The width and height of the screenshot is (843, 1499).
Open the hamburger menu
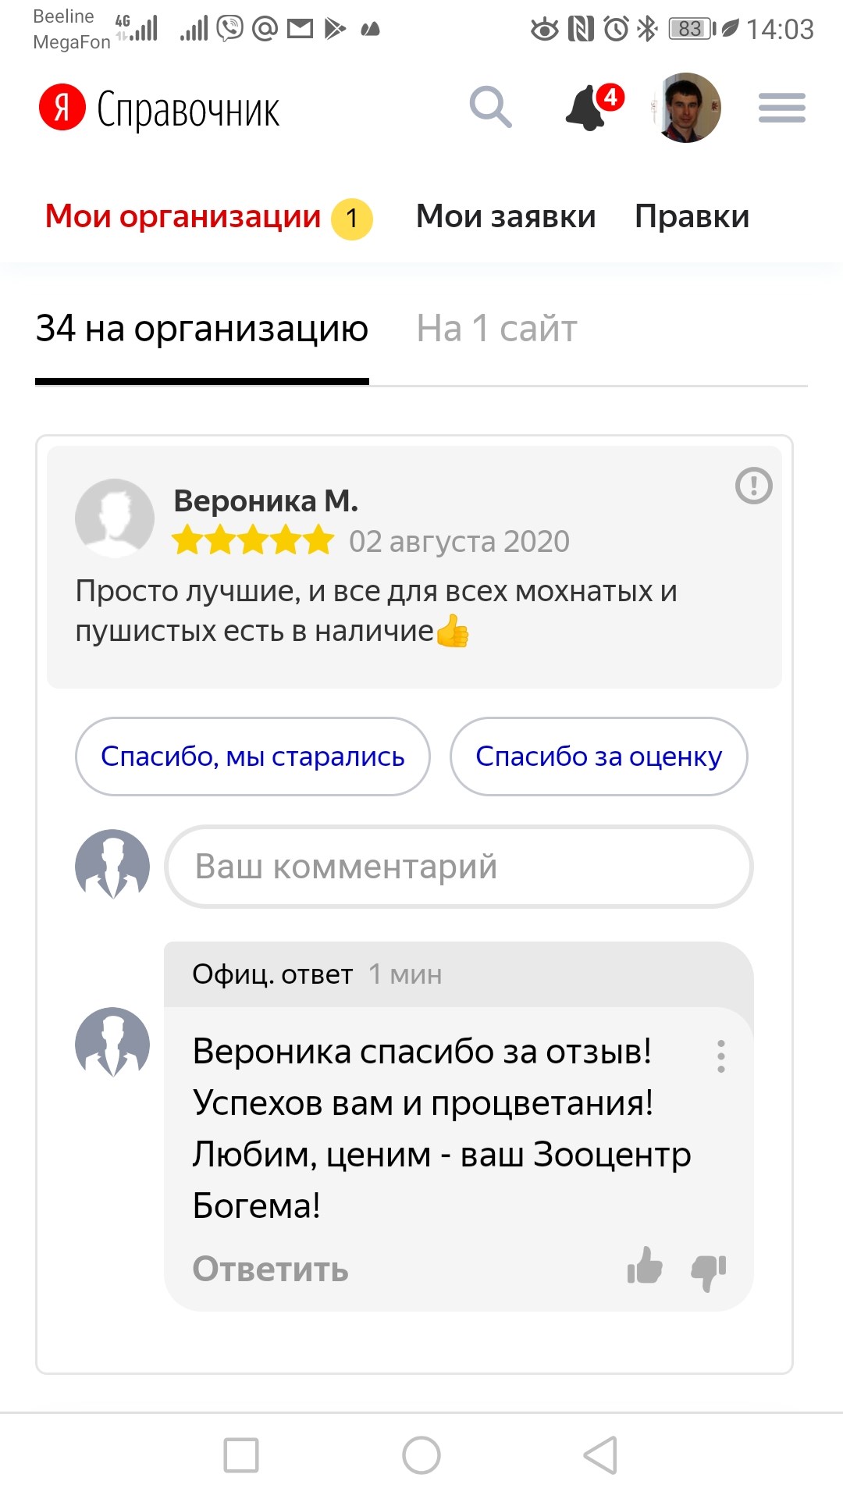[782, 108]
